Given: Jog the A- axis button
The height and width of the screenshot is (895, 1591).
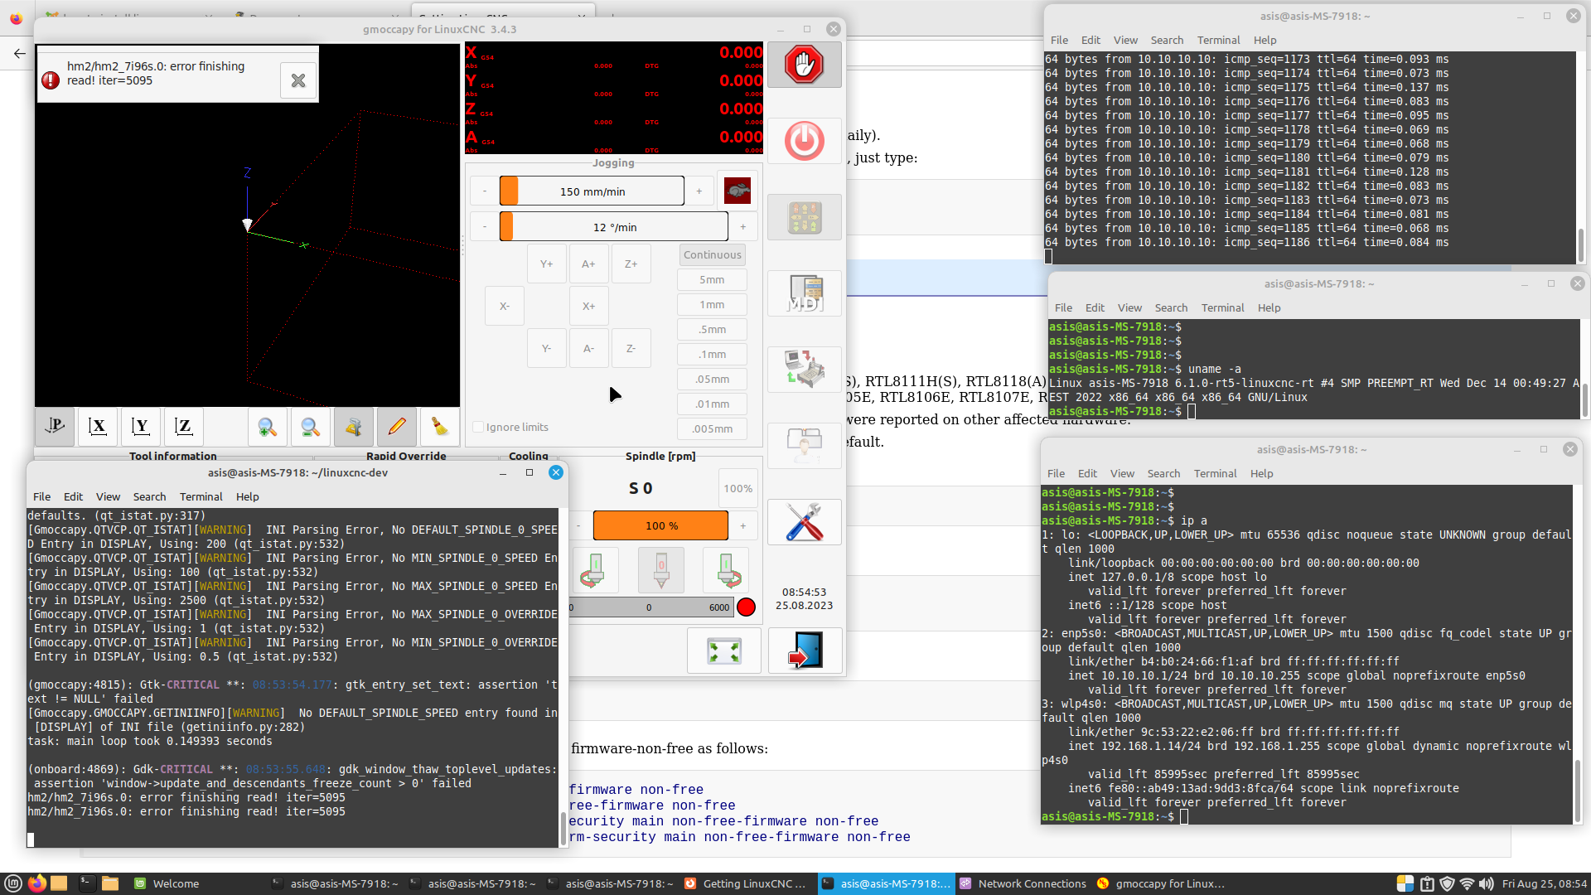Looking at the screenshot, I should tap(588, 348).
